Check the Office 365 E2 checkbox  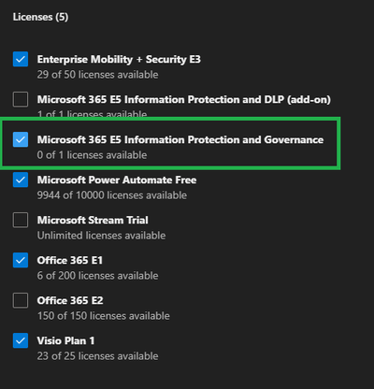click(x=21, y=300)
